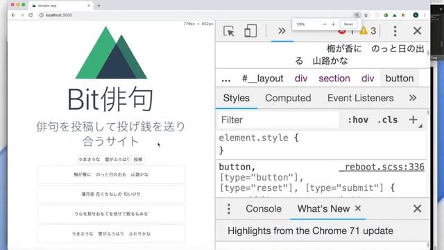This screenshot has height=250, width=444.
Task: Click the Nuxt mountain logo image
Action: [x=111, y=53]
